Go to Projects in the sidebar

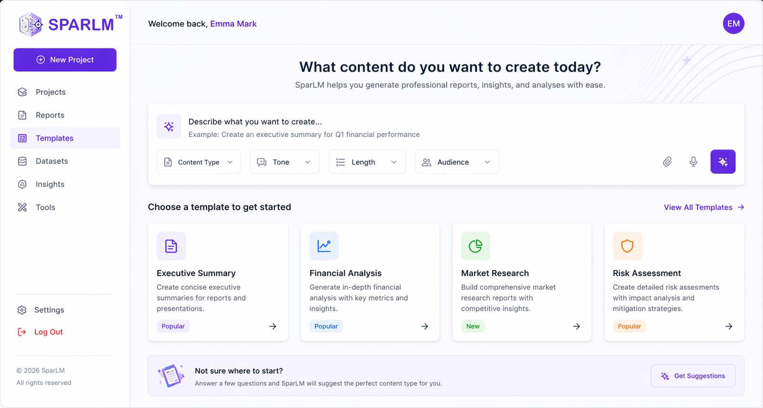(x=51, y=92)
